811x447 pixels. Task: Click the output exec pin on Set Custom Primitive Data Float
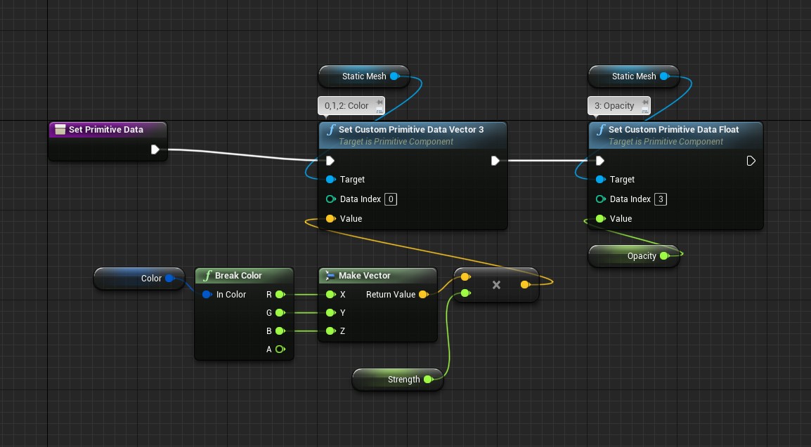click(x=751, y=161)
